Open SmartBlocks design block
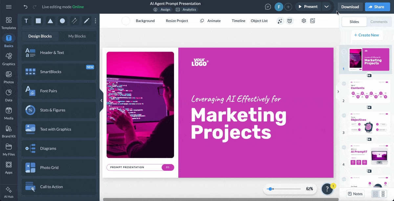 (x=59, y=72)
